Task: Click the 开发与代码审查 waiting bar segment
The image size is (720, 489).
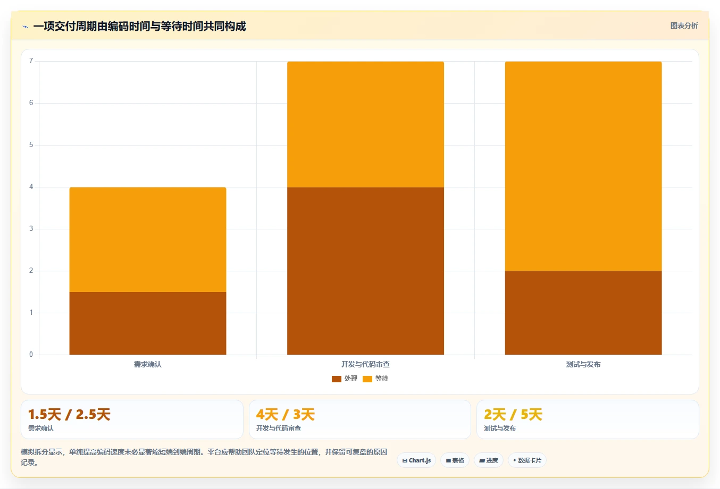Action: pyautogui.click(x=365, y=124)
